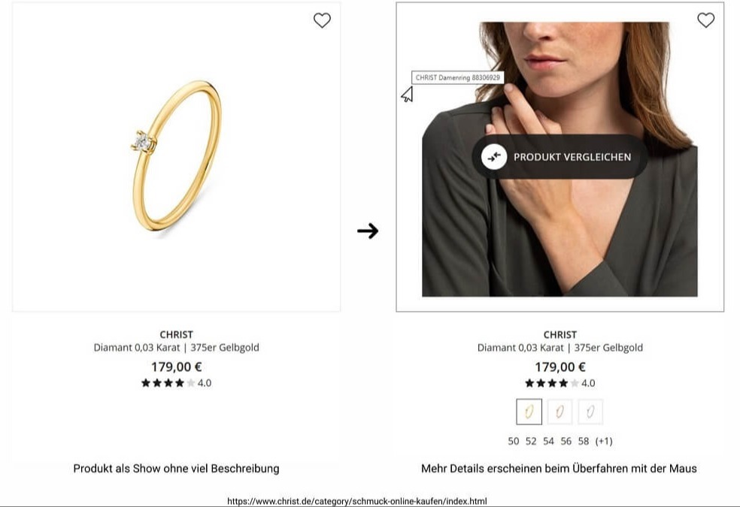
Task: Click the mouse cursor icon beside the tooltip
Action: coord(407,95)
